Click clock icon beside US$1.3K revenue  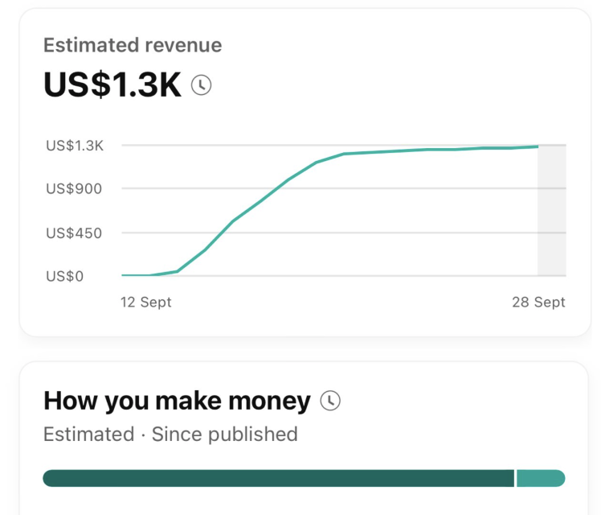click(202, 85)
